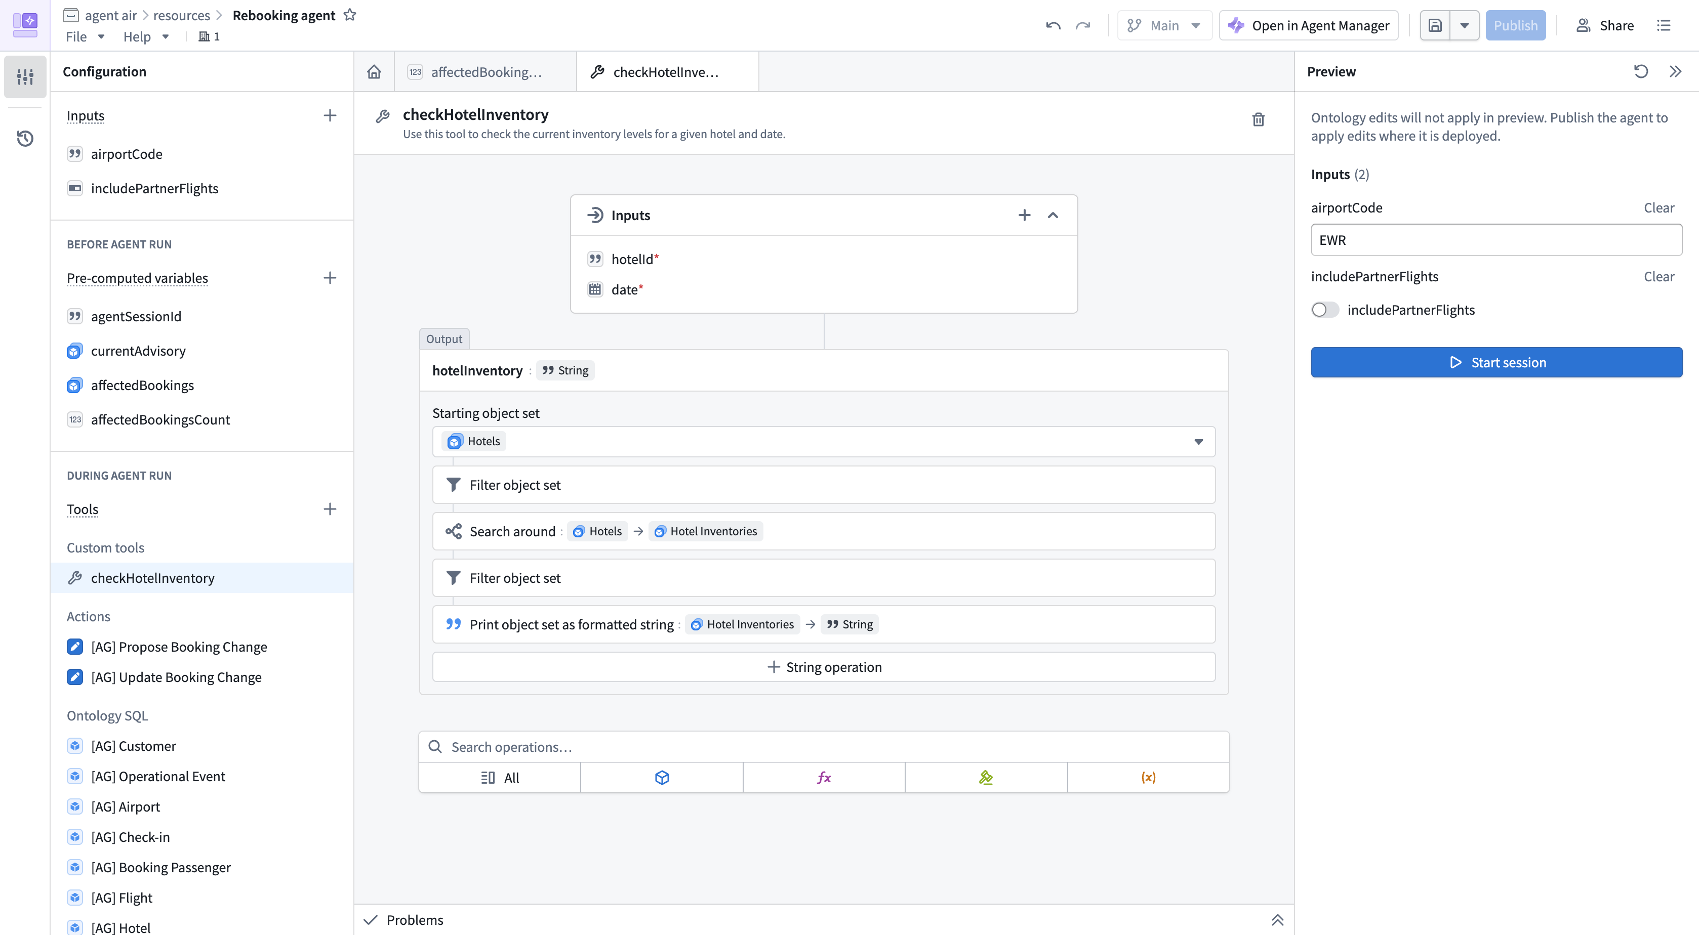Screen dimensions: 1699x935
Task: Select the second Filter object set step
Action: coord(824,578)
